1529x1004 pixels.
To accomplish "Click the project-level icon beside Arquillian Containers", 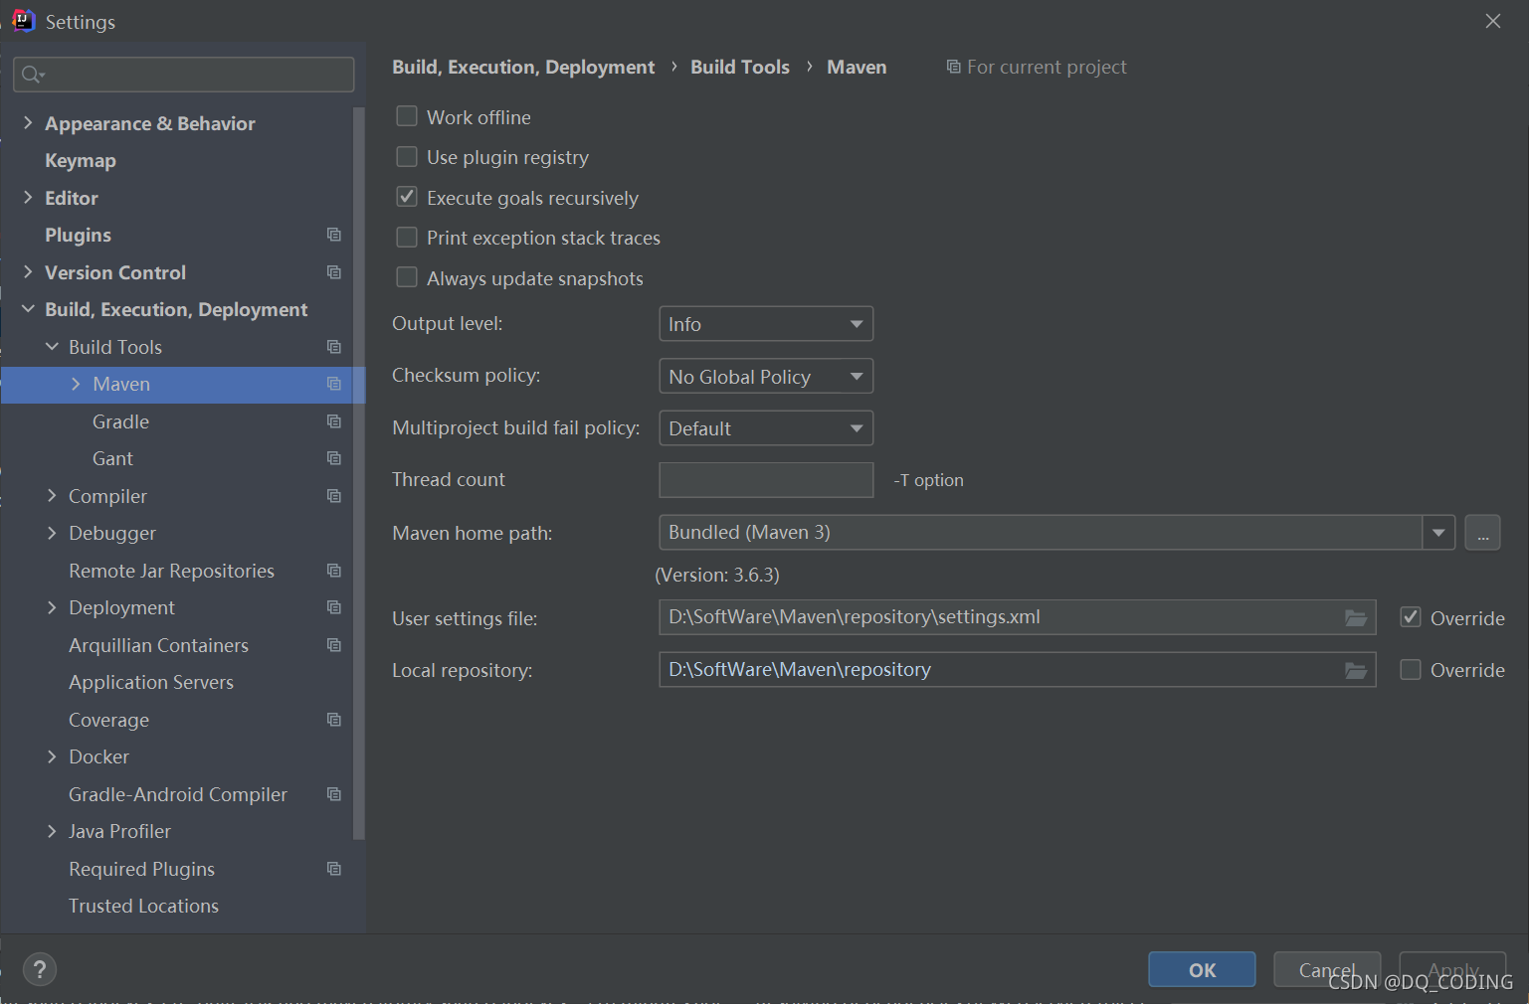I will coord(334,645).
